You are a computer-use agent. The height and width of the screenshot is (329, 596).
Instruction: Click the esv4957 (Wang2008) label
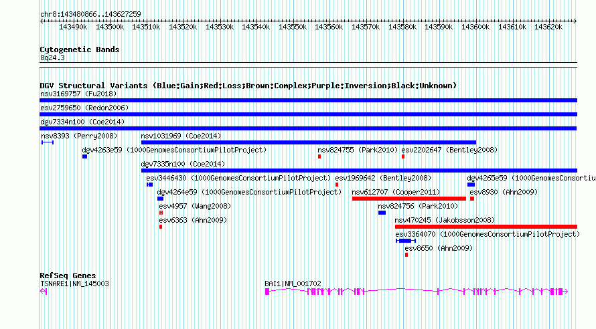(x=195, y=206)
